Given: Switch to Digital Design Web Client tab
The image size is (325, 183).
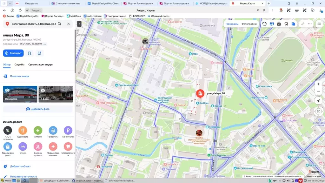Looking at the screenshot, I should click(103, 3).
